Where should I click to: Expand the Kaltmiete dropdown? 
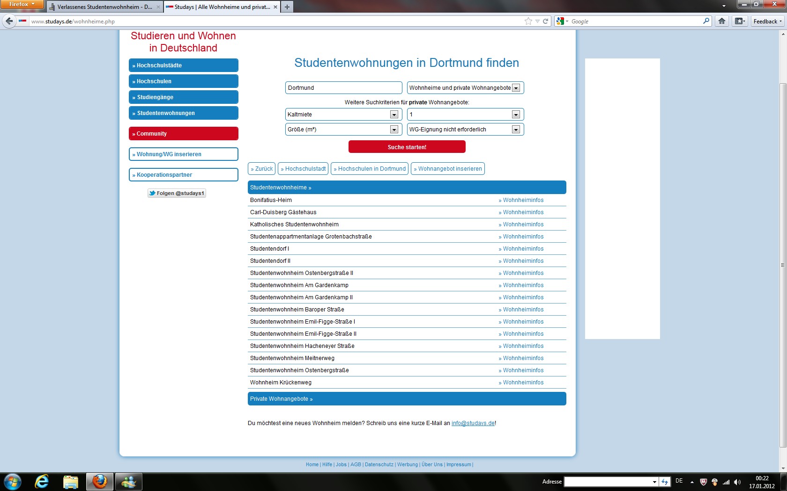[x=394, y=115]
